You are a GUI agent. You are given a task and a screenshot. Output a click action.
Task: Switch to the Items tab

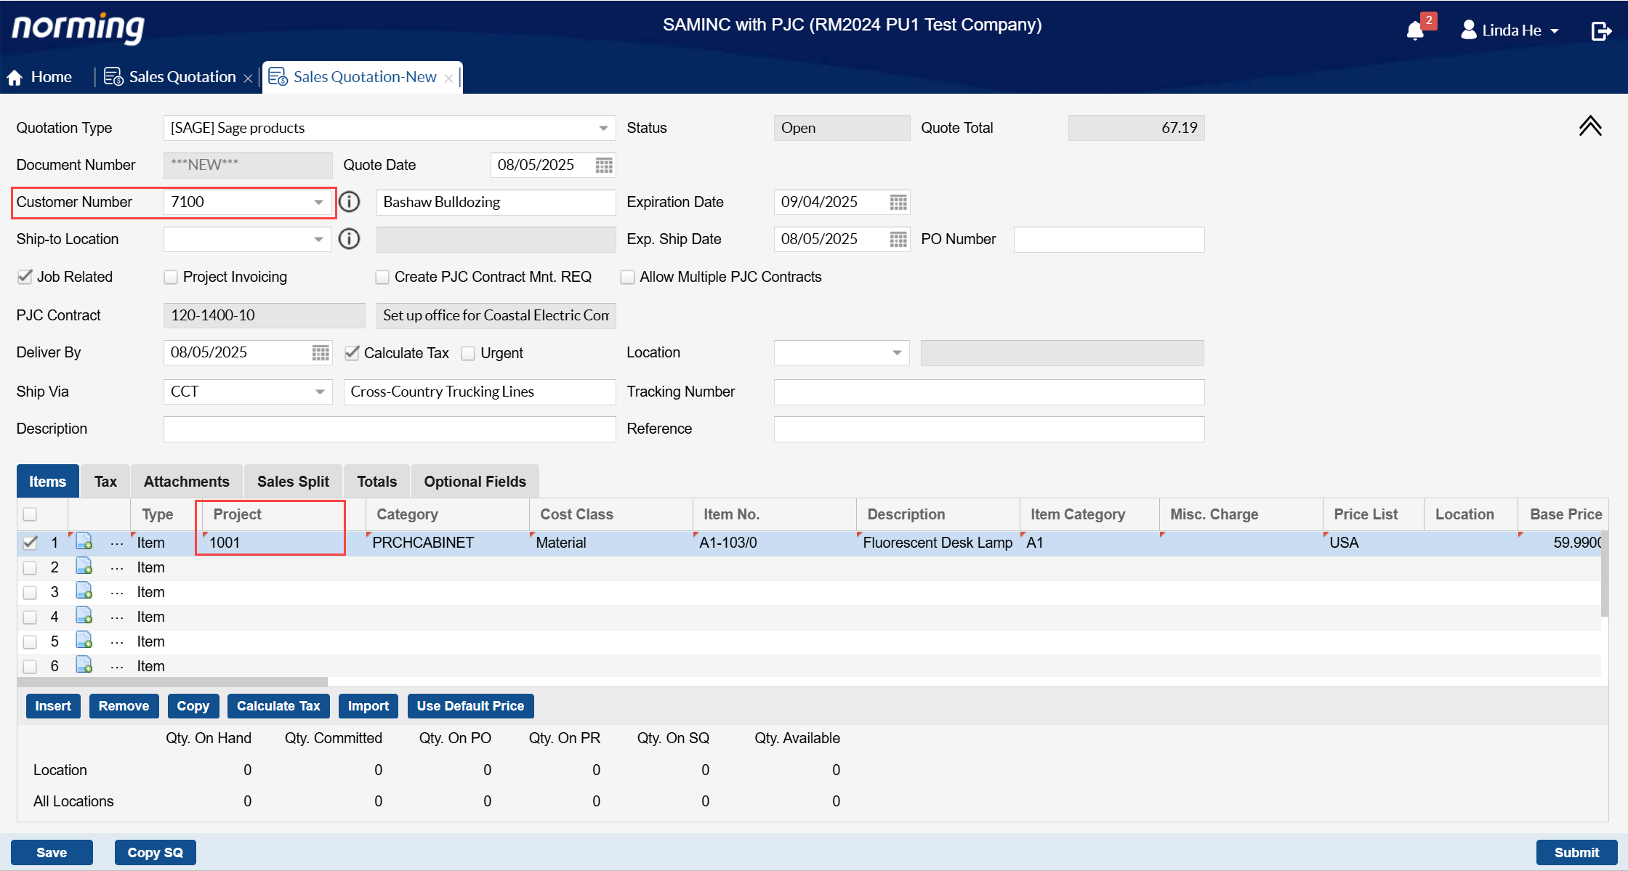point(48,482)
